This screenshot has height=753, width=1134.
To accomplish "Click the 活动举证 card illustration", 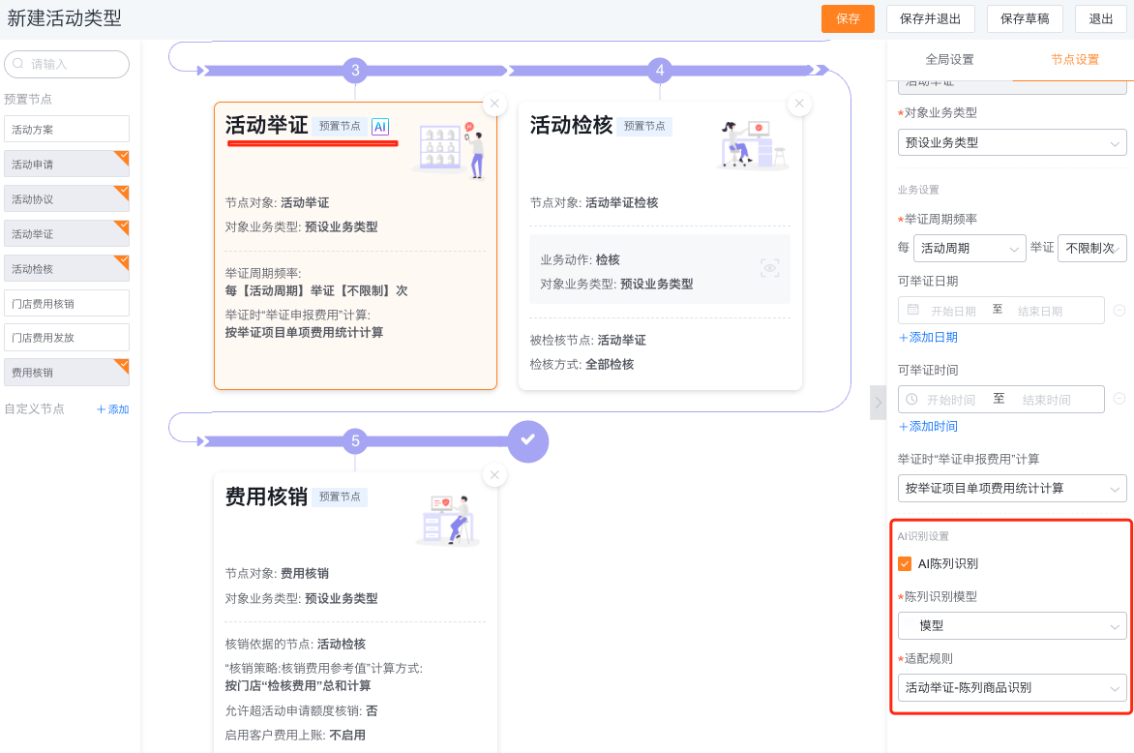I will 448,150.
